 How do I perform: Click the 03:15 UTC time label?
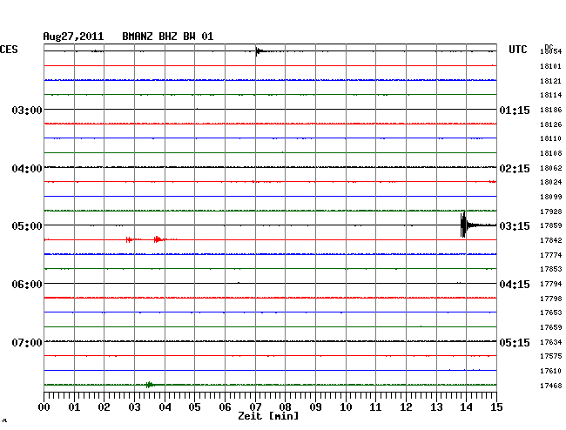(515, 226)
